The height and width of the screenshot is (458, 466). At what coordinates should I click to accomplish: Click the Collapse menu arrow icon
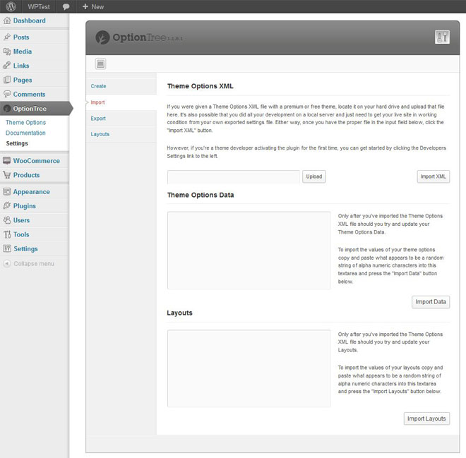point(7,263)
